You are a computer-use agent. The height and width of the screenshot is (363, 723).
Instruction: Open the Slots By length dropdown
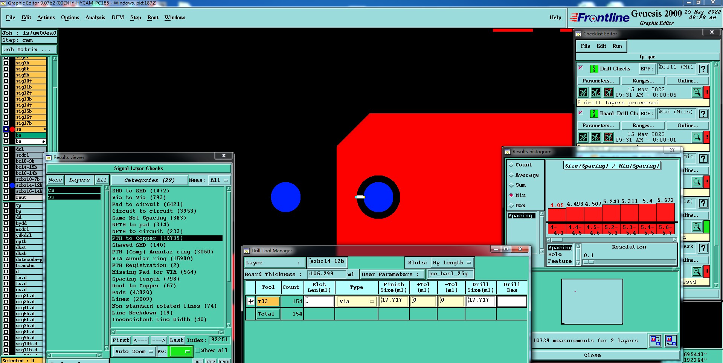click(x=452, y=263)
